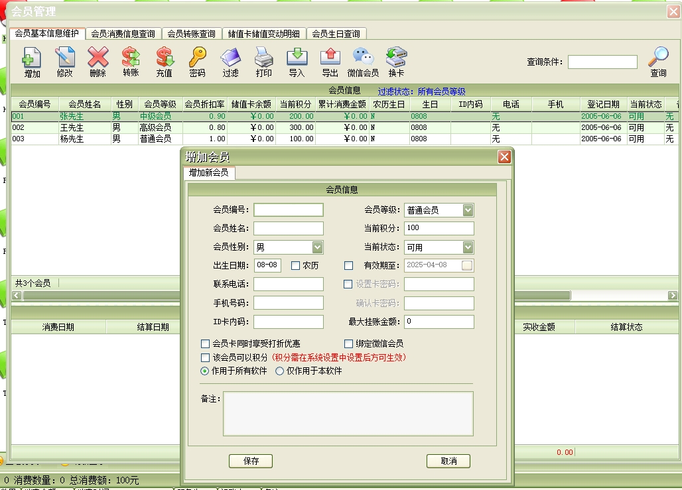This screenshot has height=490, width=682.
Task: Open the 会员生日查询 tab
Action: coord(336,34)
